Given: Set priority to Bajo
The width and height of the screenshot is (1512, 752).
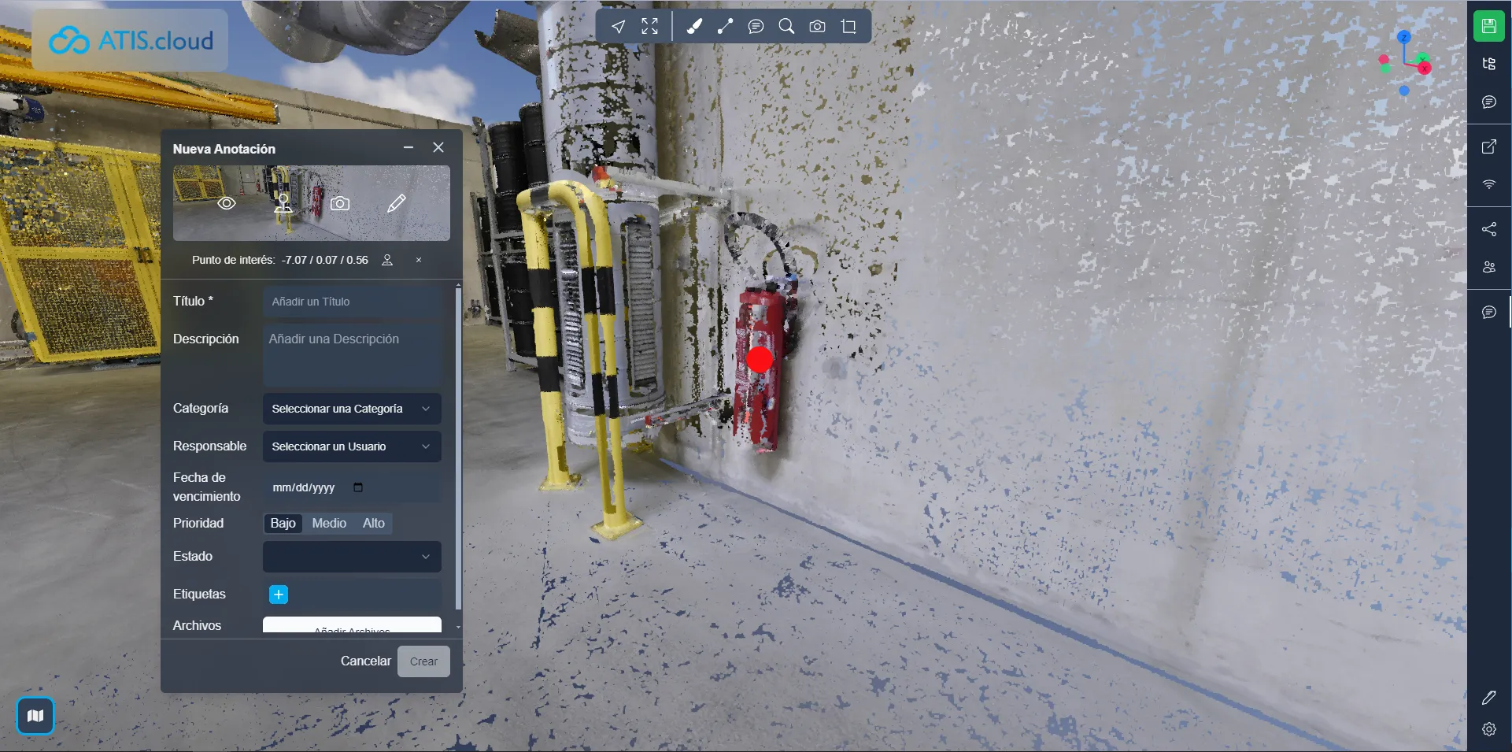Looking at the screenshot, I should (283, 524).
